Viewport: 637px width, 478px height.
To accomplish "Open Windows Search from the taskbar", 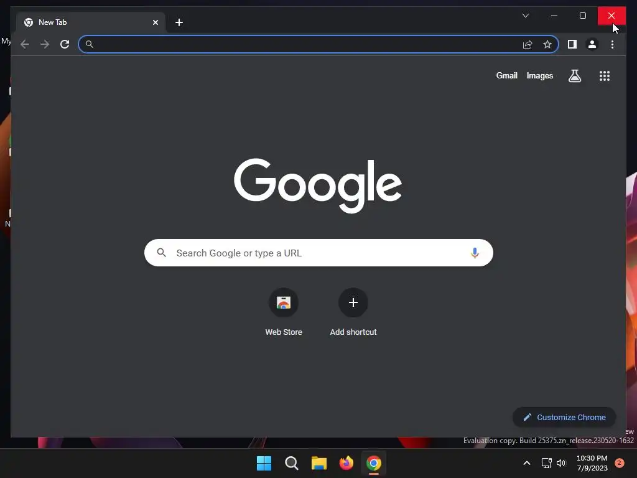I will pyautogui.click(x=292, y=463).
